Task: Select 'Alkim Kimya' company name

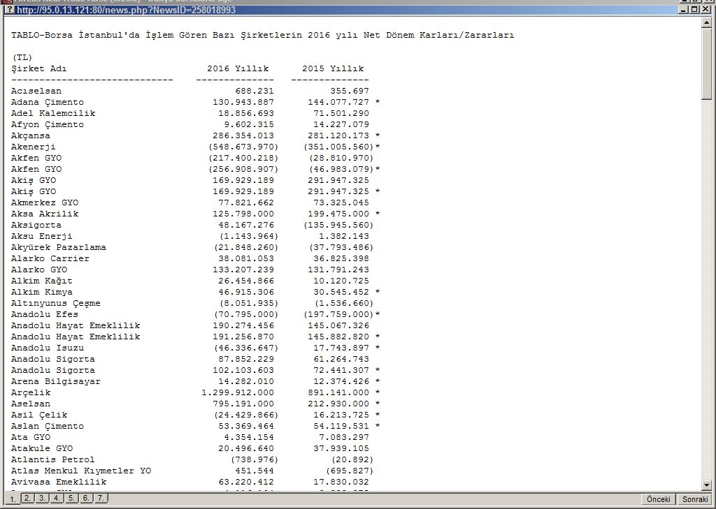Action: coord(41,292)
